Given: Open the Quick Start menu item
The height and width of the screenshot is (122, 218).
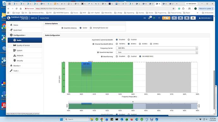Looking at the screenshot, I should (25, 30).
